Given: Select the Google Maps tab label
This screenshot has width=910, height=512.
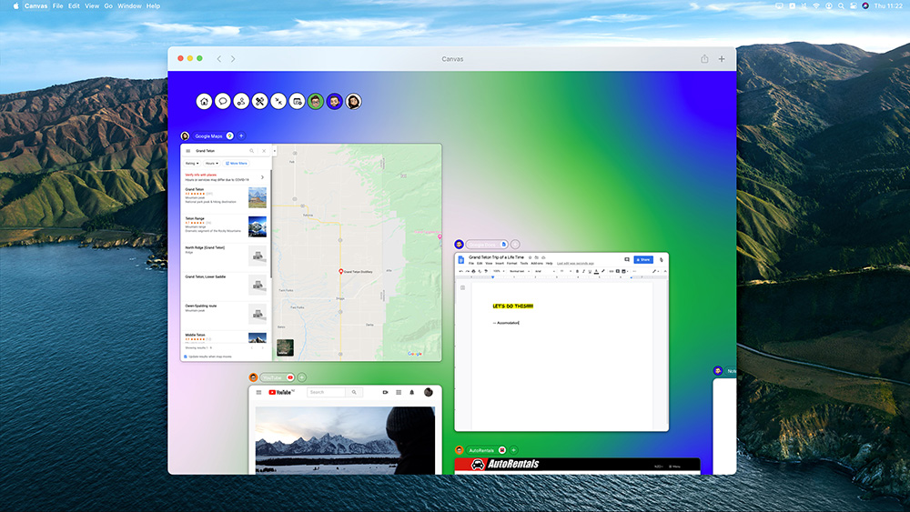Looking at the screenshot, I should click(x=208, y=136).
